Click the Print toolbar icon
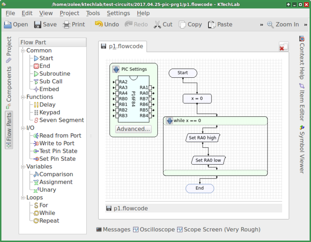Viewport: 311px width, 242px height. click(67, 24)
